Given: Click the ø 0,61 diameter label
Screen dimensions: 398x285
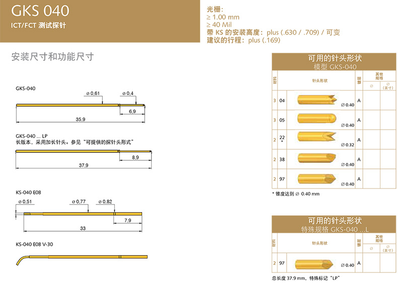Looking at the screenshot, I should click(93, 93).
